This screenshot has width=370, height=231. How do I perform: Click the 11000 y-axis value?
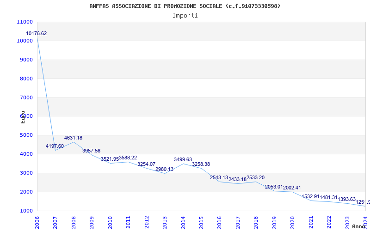(x=25, y=22)
